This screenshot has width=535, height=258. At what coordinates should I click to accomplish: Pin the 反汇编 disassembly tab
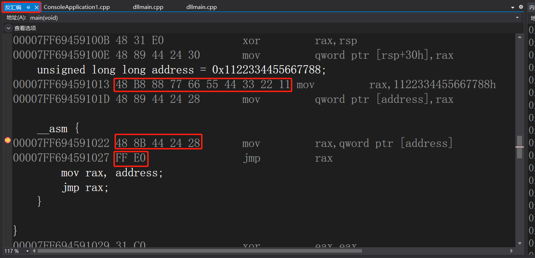click(28, 7)
